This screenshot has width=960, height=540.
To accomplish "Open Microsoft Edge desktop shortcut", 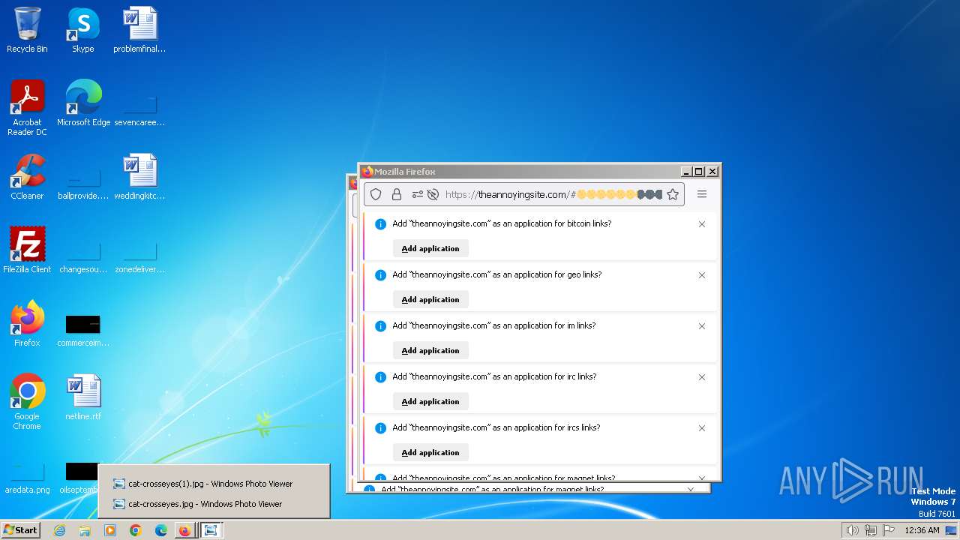I will [83, 103].
